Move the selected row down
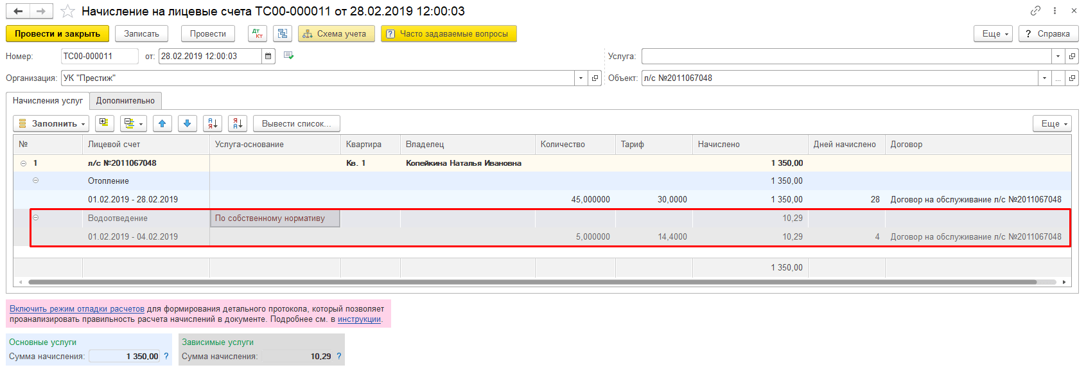Viewport: 1086px width, 372px height. click(187, 123)
